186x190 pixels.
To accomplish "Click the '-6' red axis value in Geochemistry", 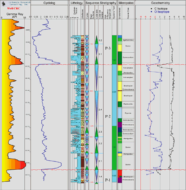I will point(146,17).
